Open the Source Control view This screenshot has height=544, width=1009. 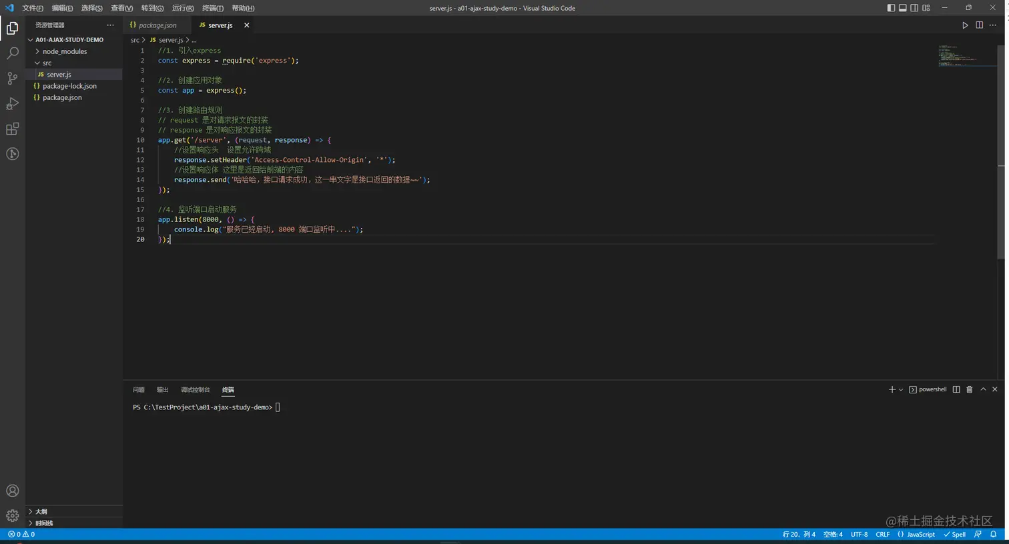coord(12,78)
